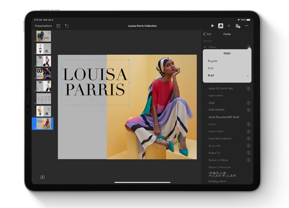
Task: Show styles for Avenir Next
Action: [x=249, y=132]
